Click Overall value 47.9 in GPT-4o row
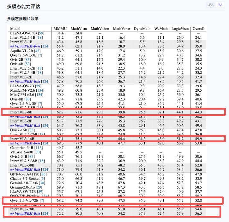 198,174
